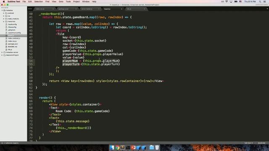This screenshot has height=151, width=269.
Task: Toggle the panel switcher icon in status bar
Action: pyautogui.click(x=2, y=143)
